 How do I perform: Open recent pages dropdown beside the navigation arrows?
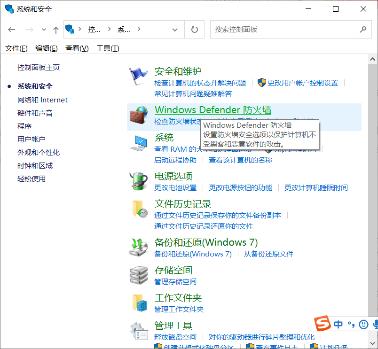coord(43,29)
